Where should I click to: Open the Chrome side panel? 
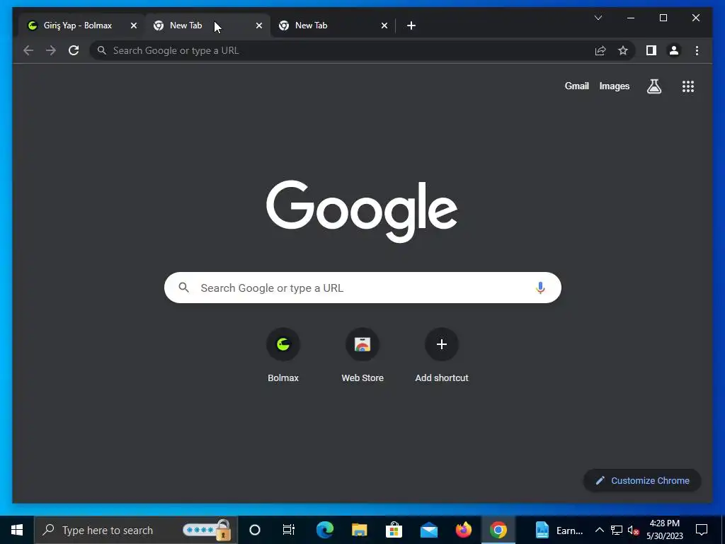point(651,50)
